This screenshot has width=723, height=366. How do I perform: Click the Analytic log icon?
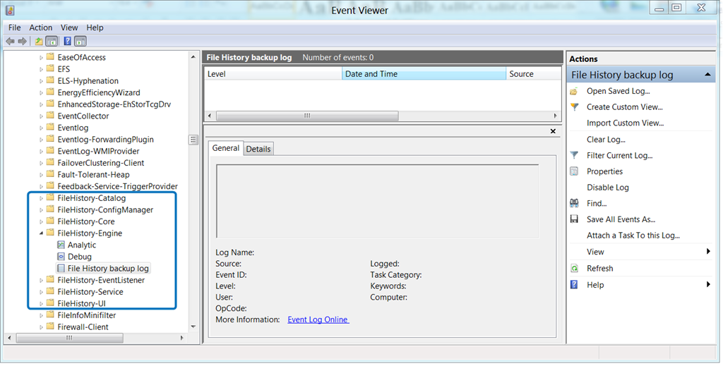(x=61, y=245)
